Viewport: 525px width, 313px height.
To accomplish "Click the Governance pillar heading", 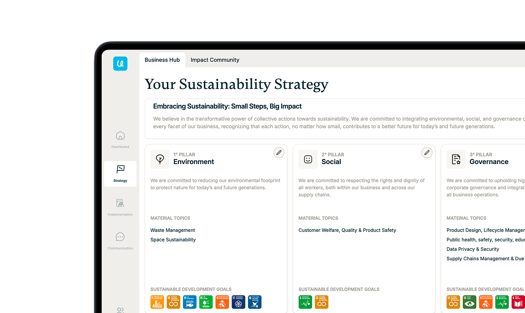I will [489, 162].
